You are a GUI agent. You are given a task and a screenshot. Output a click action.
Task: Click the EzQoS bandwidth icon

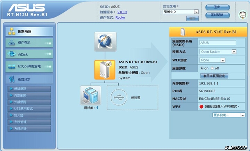[11, 67]
